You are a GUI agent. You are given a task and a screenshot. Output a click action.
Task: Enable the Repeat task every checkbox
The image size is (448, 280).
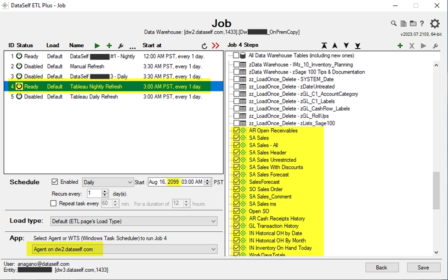click(x=54, y=203)
